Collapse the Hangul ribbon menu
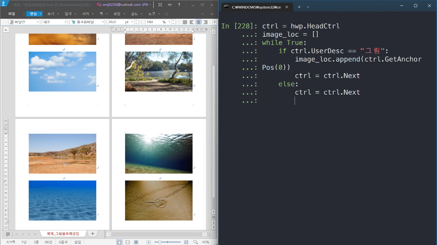The width and height of the screenshot is (437, 245). pyautogui.click(x=202, y=14)
